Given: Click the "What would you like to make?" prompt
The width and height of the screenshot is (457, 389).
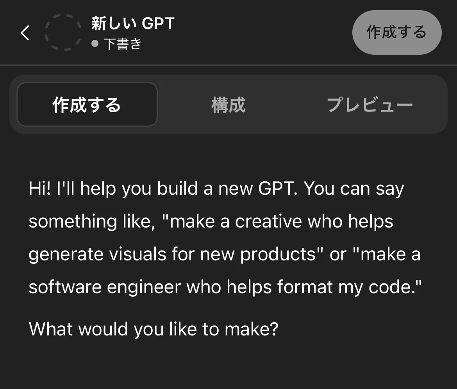Looking at the screenshot, I should pyautogui.click(x=154, y=329).
